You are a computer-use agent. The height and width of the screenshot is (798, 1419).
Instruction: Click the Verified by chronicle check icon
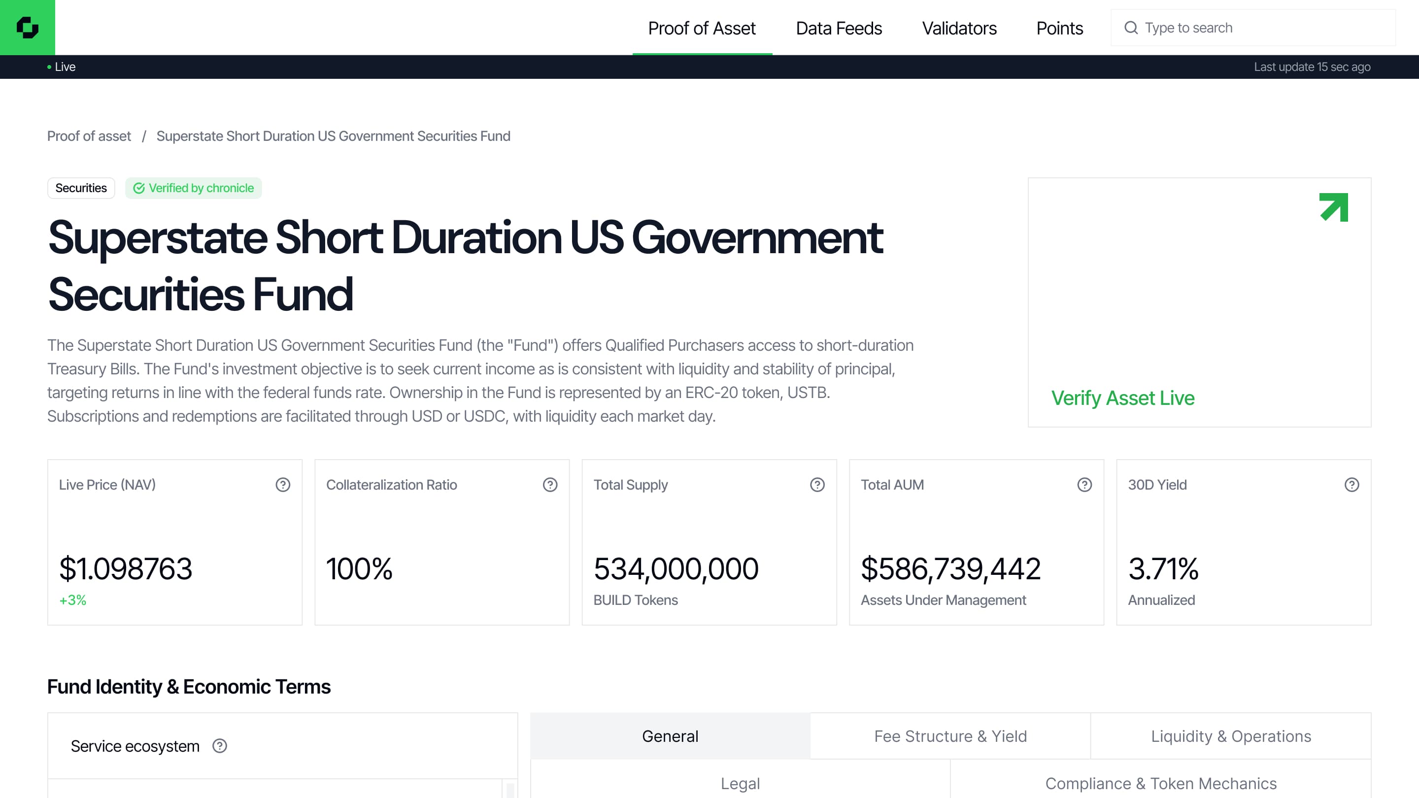139,188
